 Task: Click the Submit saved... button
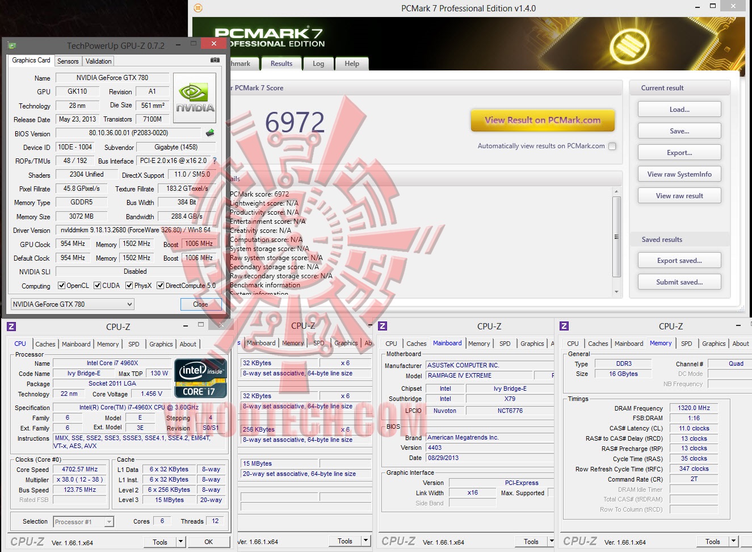point(679,282)
